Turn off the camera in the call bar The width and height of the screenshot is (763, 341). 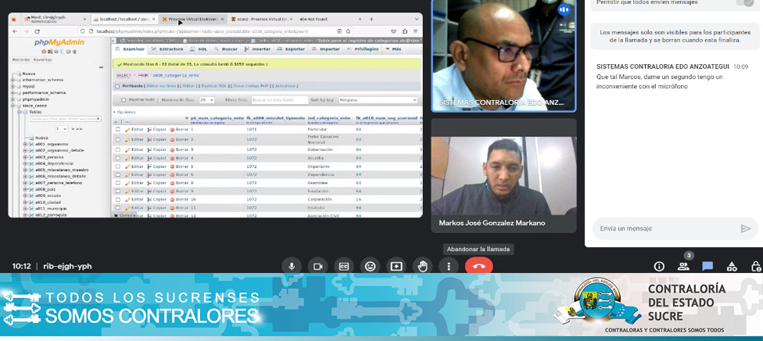click(317, 267)
